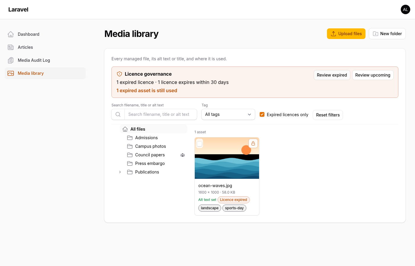Uncheck Expired licences only checkbox

click(262, 114)
